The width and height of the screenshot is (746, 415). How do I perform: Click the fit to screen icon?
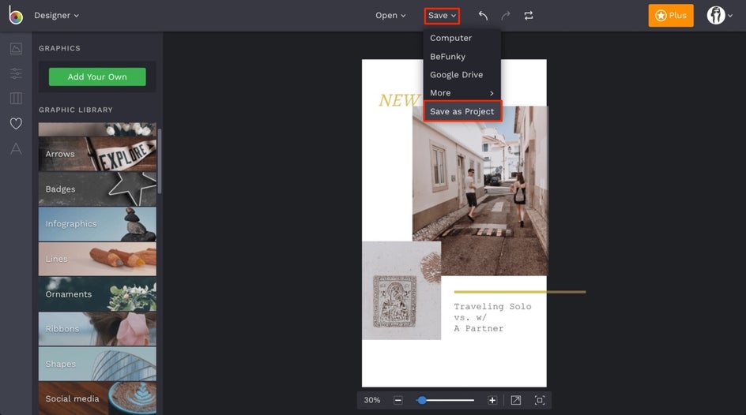[x=540, y=400]
